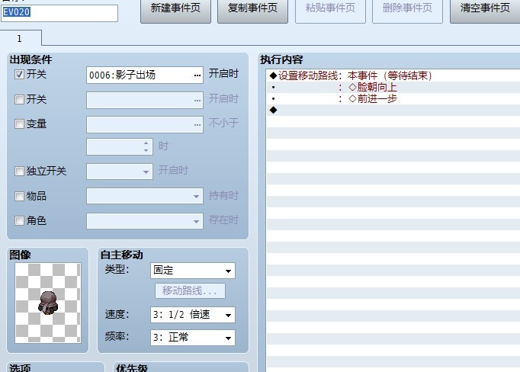Select the 脸朝向上 command line
This screenshot has height=372, width=520.
pyautogui.click(x=393, y=87)
